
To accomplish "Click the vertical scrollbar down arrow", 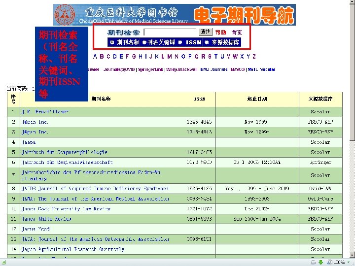I will (x=352, y=255).
